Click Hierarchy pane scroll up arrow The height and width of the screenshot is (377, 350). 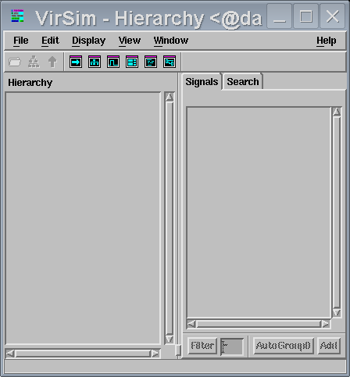(170, 97)
